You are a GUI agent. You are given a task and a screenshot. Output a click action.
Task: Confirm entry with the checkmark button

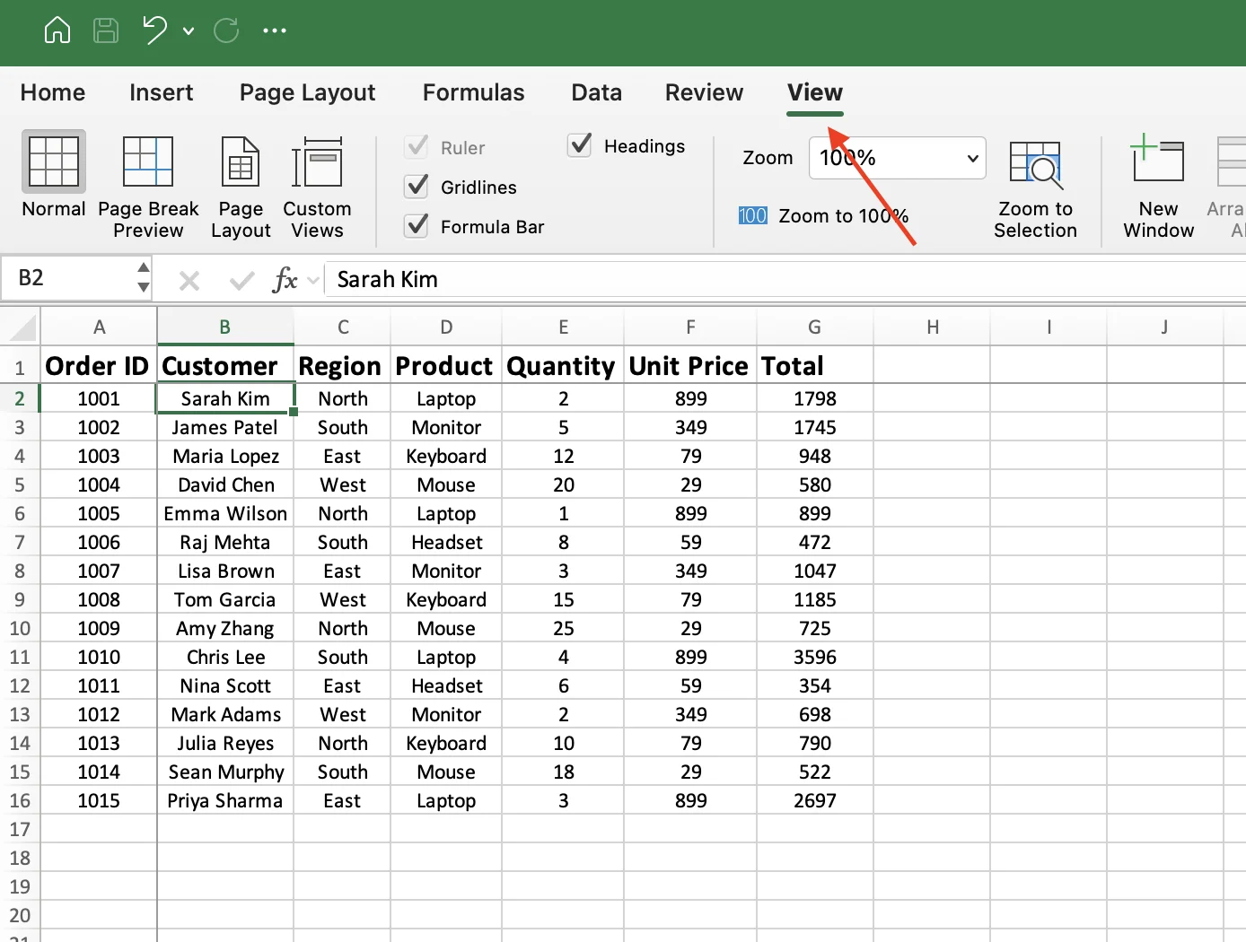coord(241,279)
